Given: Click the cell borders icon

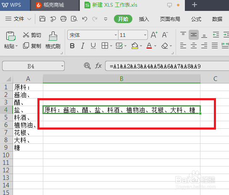Looking at the screenshot, I should pyautogui.click(x=105, y=46).
